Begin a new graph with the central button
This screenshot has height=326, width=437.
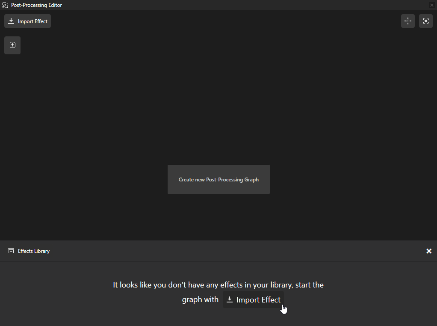coord(218,179)
